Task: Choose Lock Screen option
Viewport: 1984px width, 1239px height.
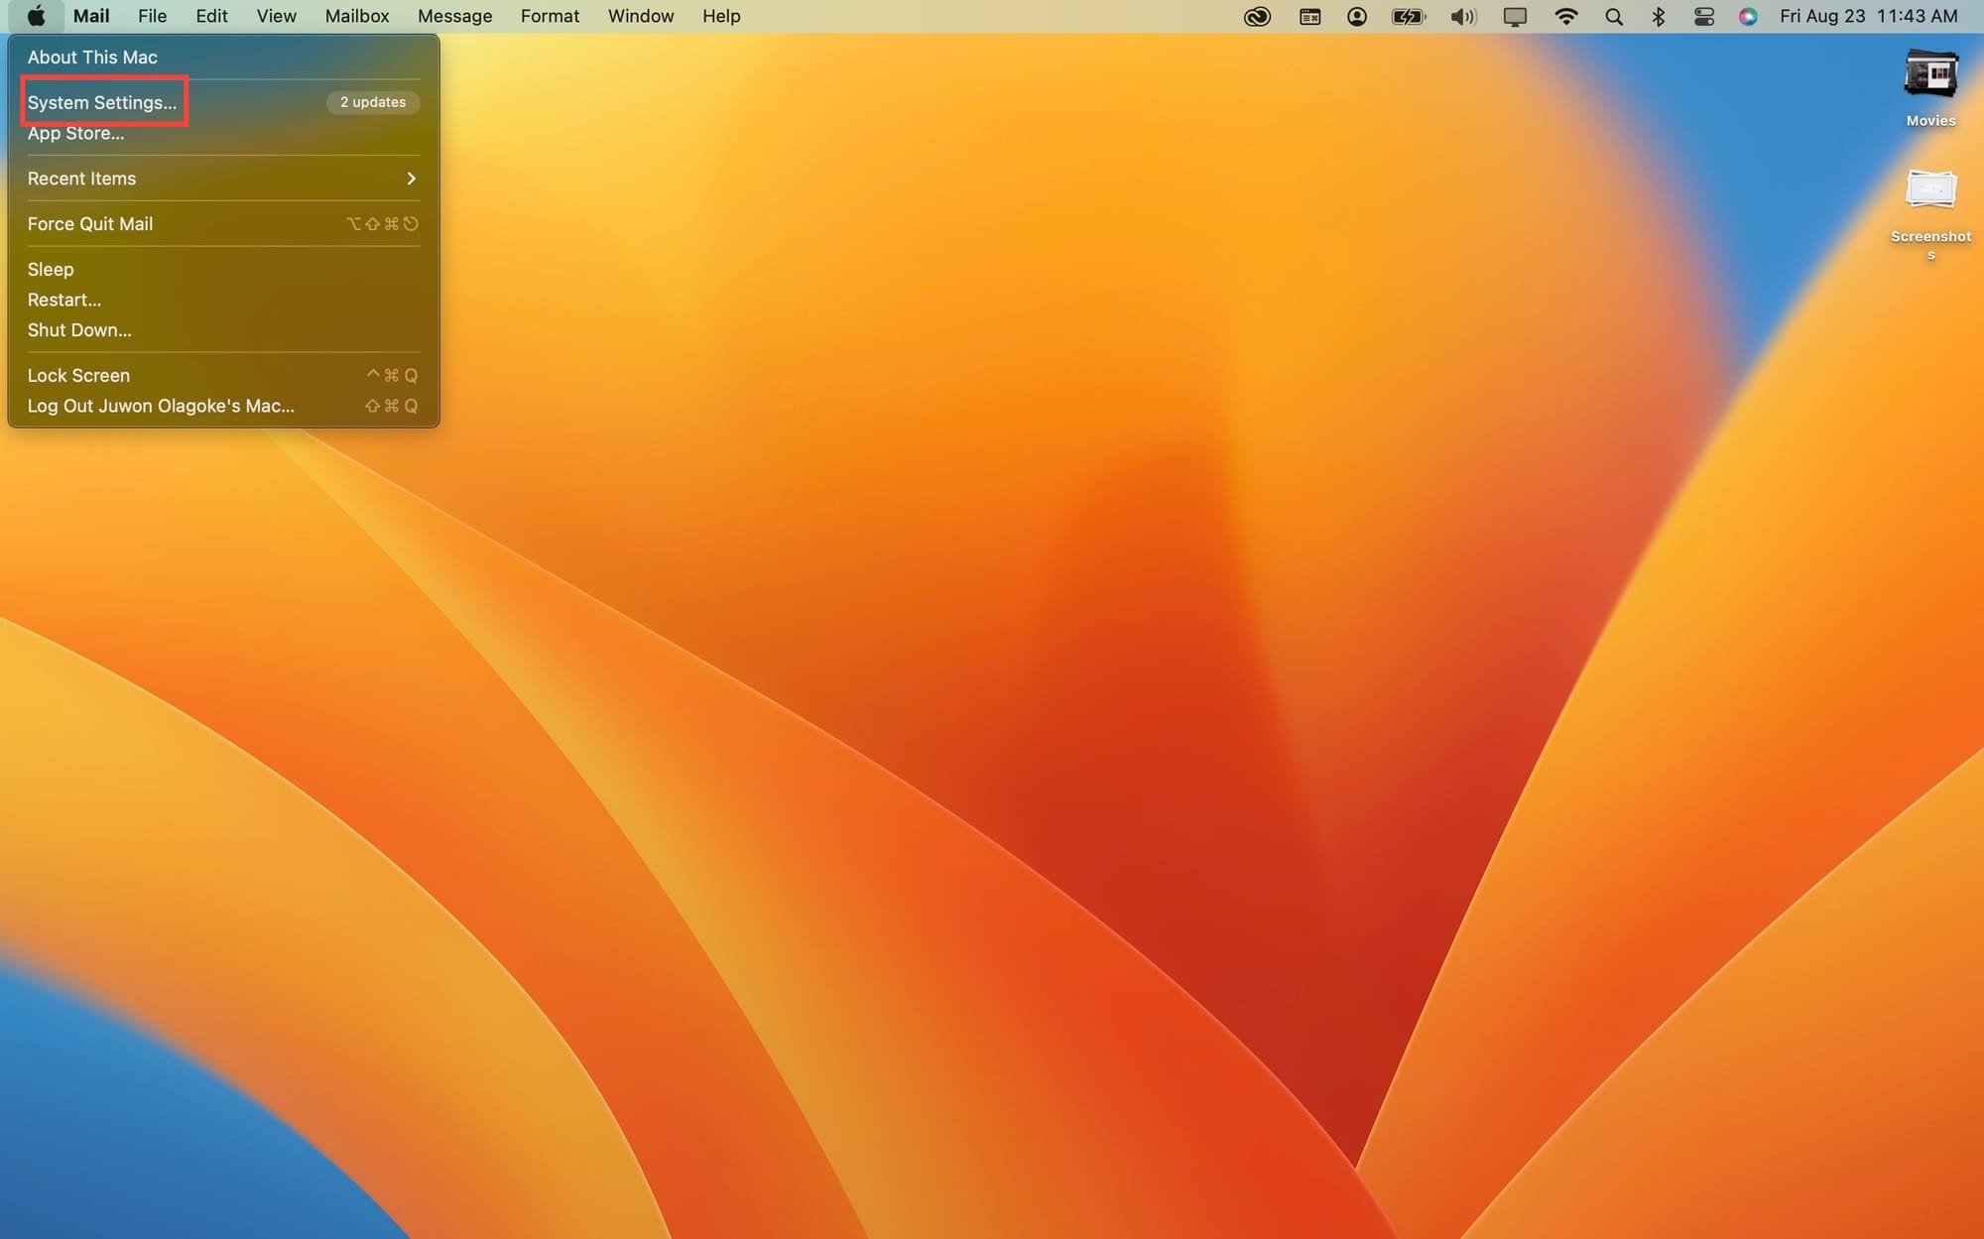Action: pyautogui.click(x=78, y=375)
